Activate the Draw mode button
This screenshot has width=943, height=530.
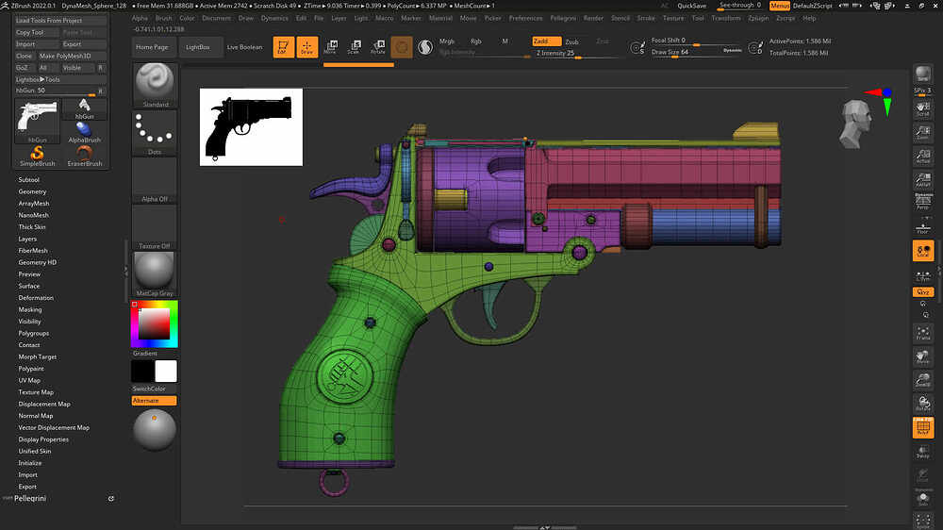(306, 47)
